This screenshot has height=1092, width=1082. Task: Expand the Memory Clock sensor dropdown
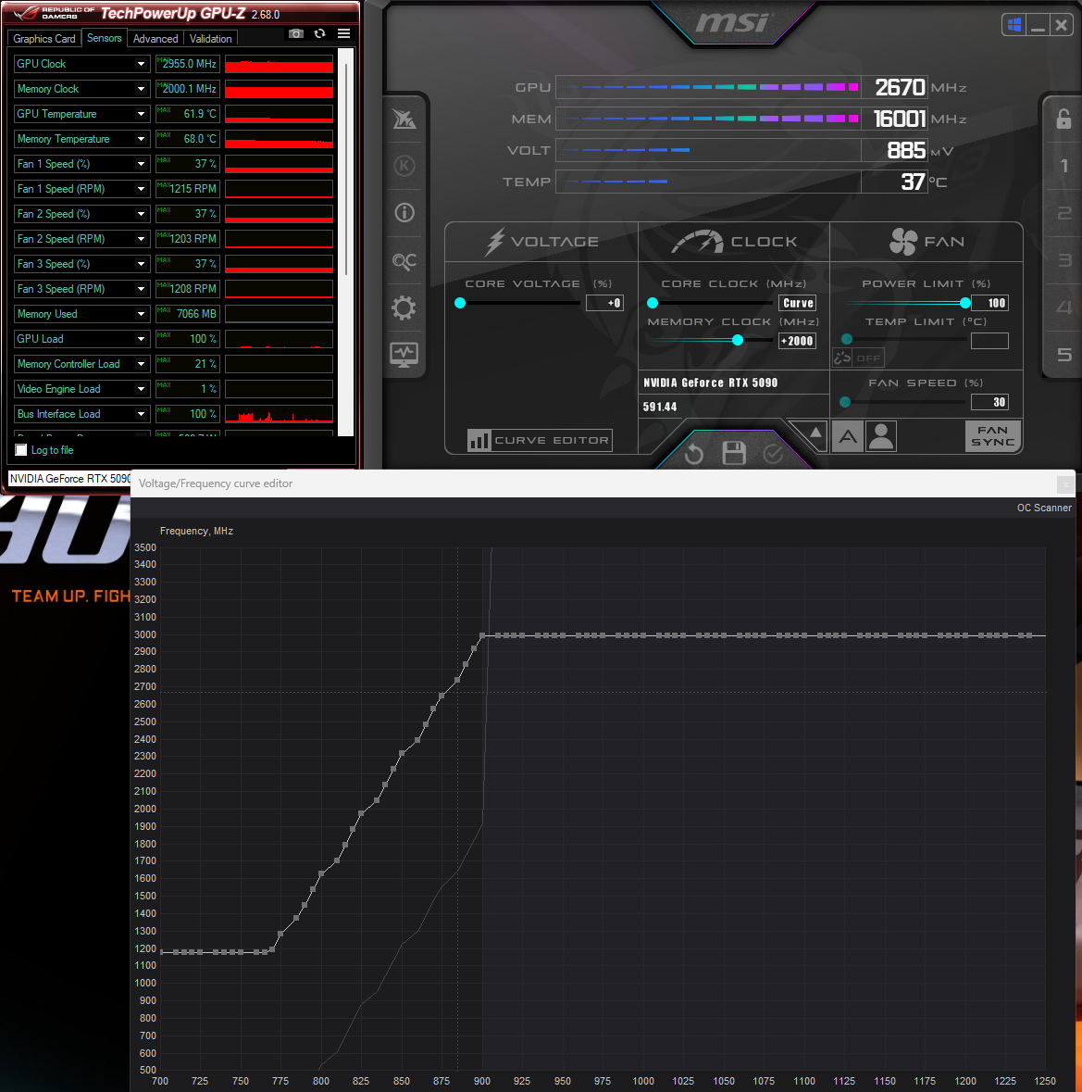[142, 89]
